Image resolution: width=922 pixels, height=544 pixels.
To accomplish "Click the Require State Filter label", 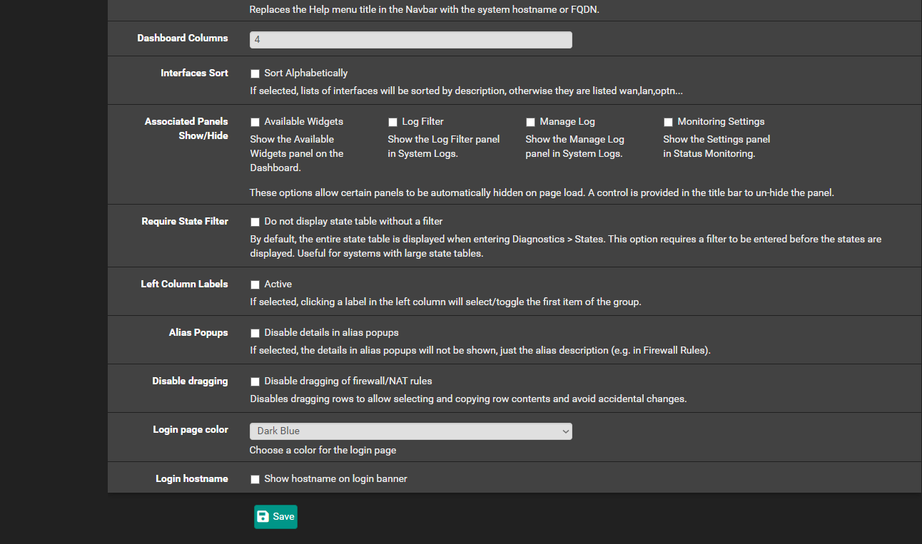I will (x=185, y=221).
